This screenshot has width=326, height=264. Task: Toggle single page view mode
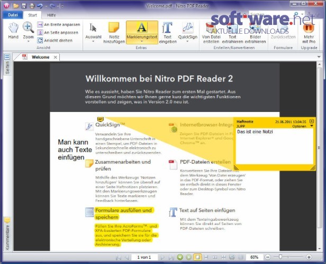[x=197, y=257]
